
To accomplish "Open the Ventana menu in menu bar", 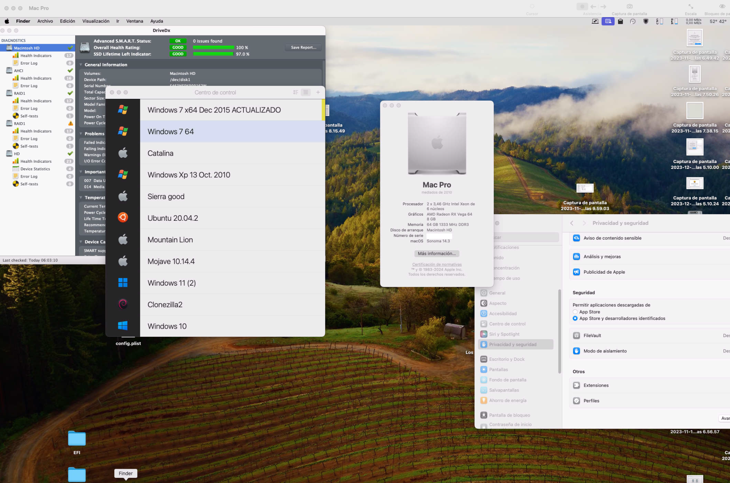I will pos(134,21).
